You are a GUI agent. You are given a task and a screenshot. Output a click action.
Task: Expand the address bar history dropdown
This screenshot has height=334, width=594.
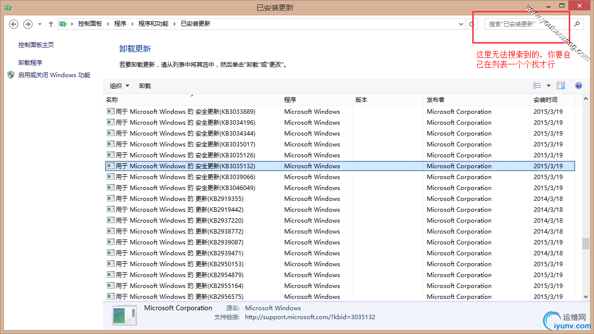(x=461, y=24)
